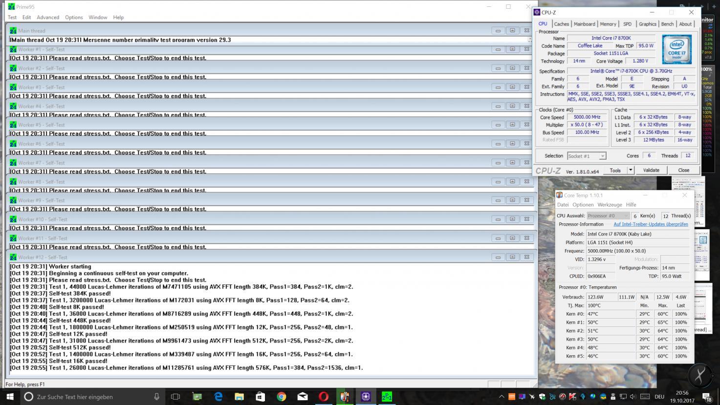The image size is (720, 405).
Task: Open Microsoft Store from the taskbar
Action: (260, 397)
